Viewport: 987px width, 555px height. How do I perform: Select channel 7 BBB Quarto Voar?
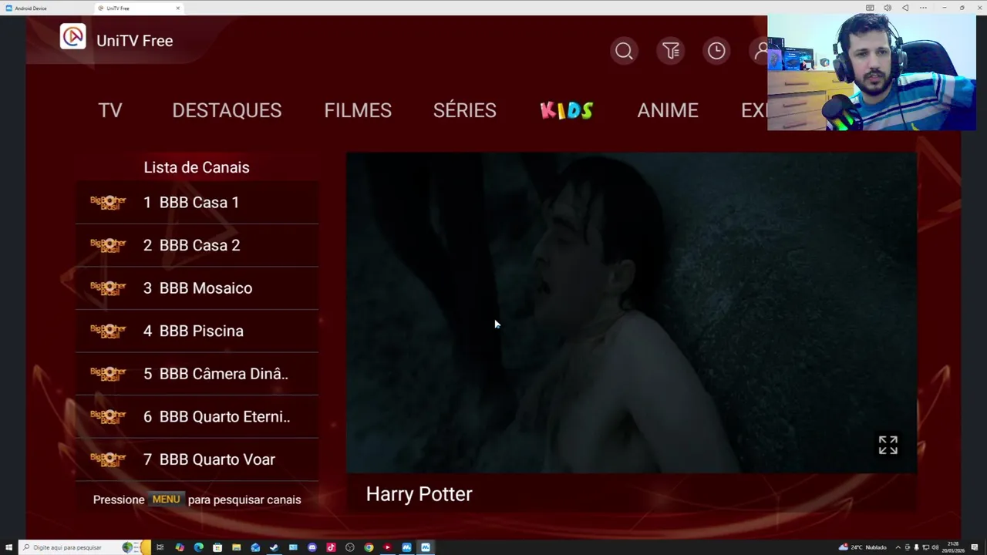tap(197, 459)
